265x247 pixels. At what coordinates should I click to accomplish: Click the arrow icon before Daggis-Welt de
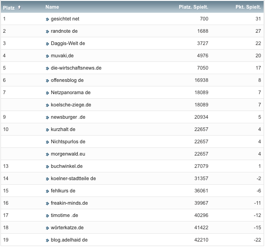click(47, 44)
